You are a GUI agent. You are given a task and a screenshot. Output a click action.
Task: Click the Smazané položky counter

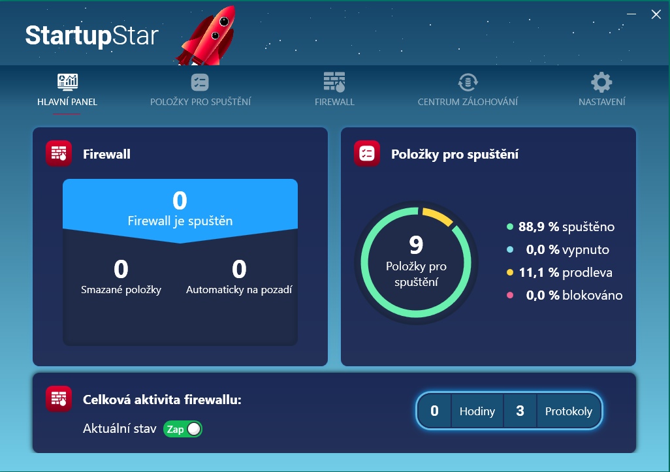tap(121, 277)
